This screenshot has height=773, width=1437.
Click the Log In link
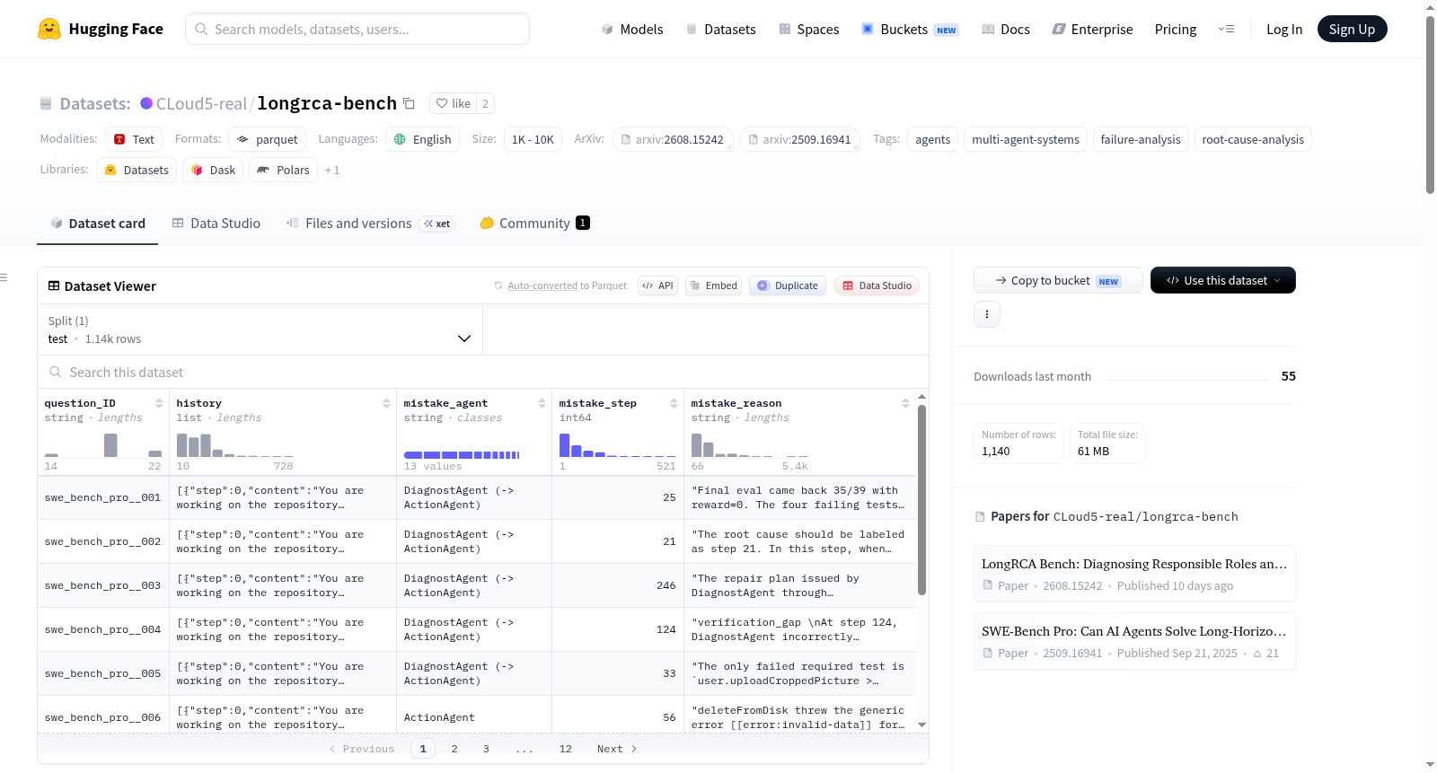[x=1284, y=29]
